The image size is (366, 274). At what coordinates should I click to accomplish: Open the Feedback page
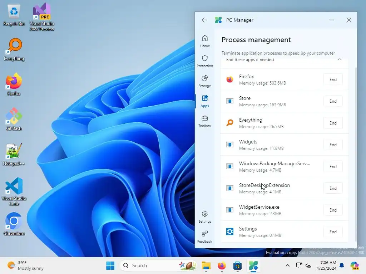click(x=205, y=237)
